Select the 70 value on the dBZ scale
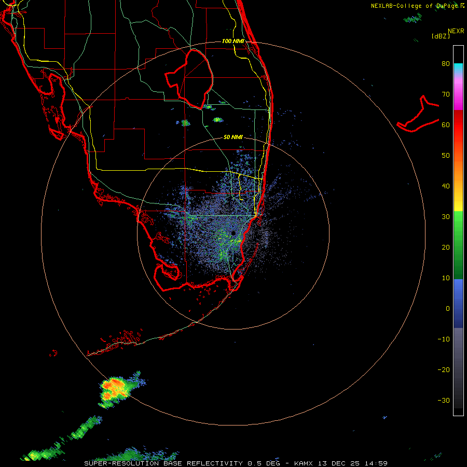 [x=446, y=94]
